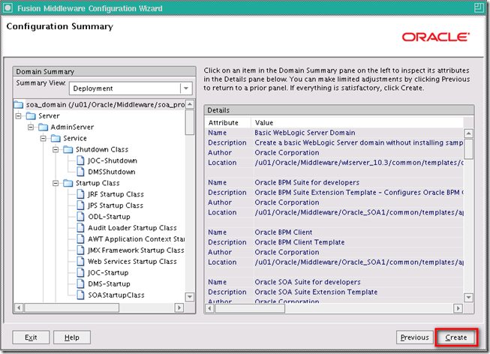The image size is (490, 354).
Task: Open the Help button
Action: point(72,337)
